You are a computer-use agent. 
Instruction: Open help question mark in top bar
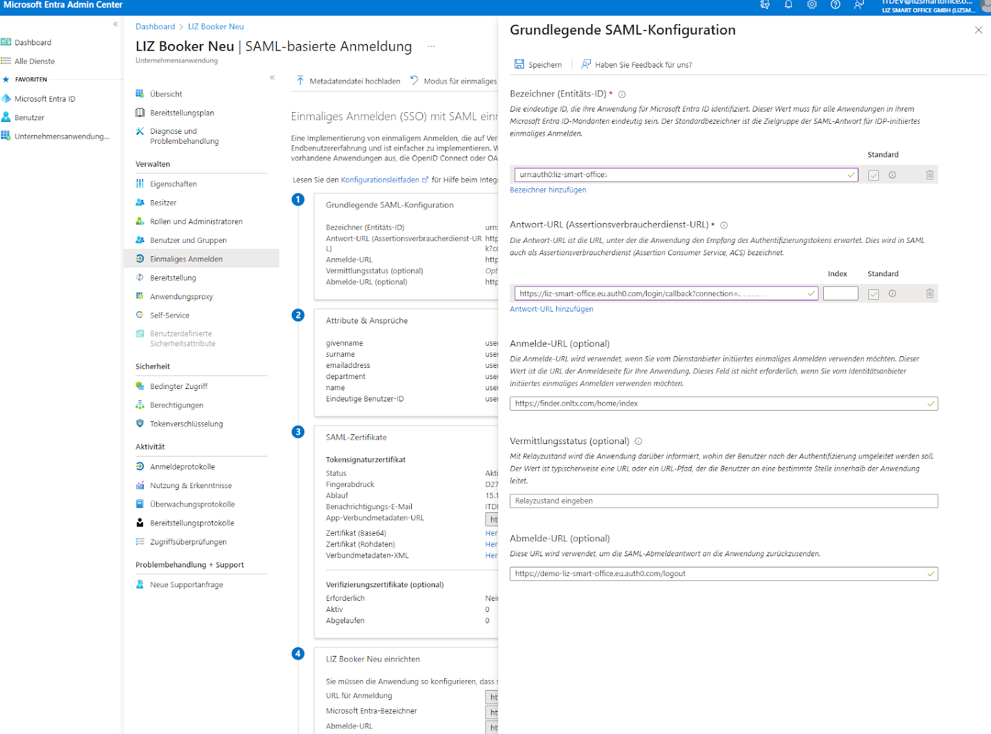836,5
